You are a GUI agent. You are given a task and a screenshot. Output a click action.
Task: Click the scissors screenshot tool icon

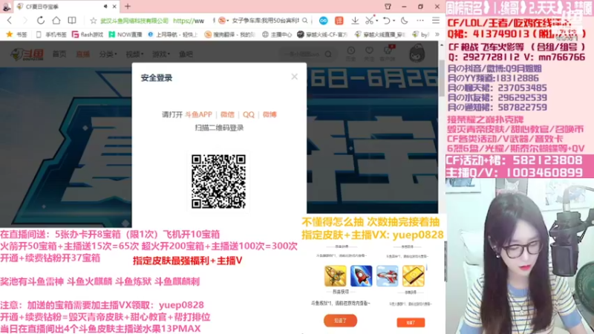click(x=369, y=21)
